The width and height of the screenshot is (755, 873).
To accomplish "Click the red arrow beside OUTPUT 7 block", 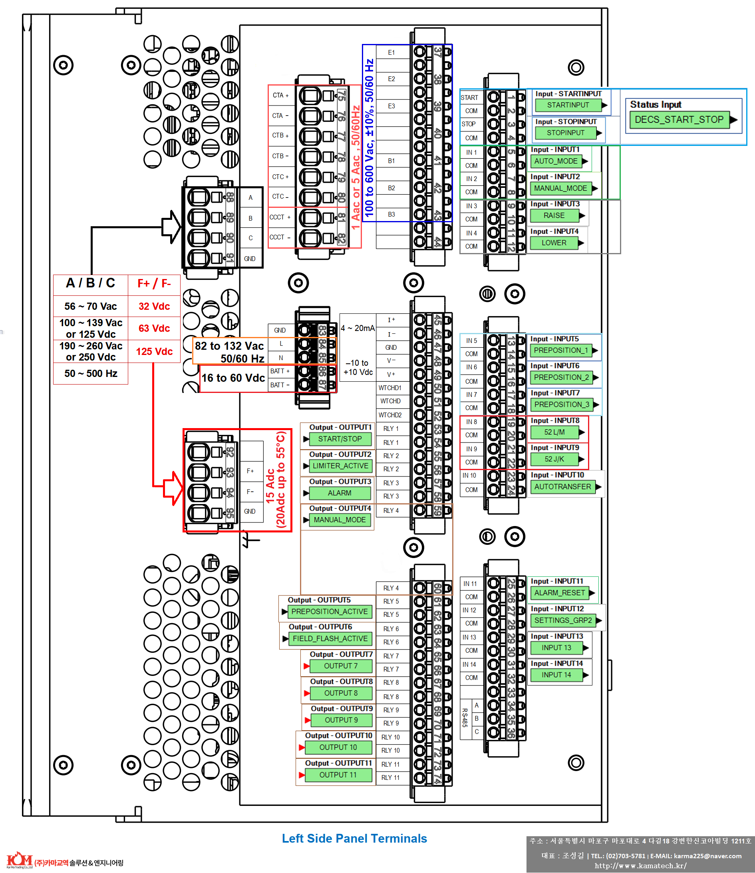I will coord(307,666).
